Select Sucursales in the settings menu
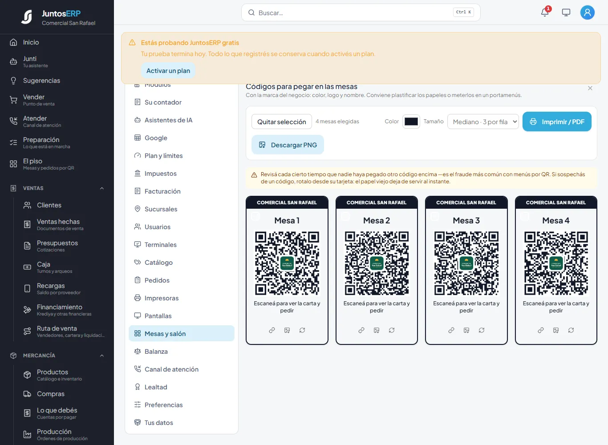Viewport: 608px width, 445px height. coord(182,209)
